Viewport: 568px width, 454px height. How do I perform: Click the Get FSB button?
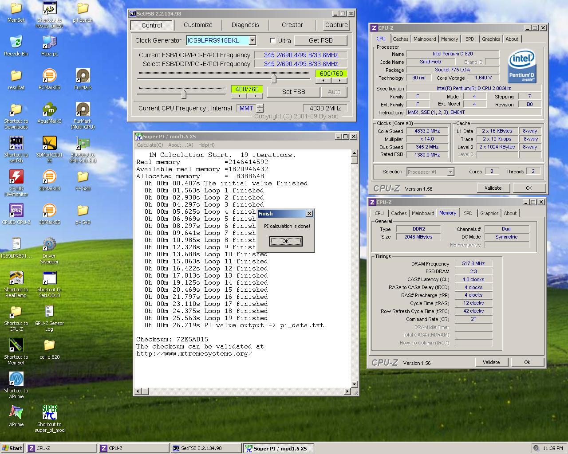[320, 40]
